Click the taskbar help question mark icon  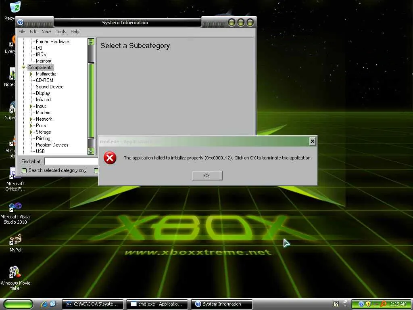click(x=336, y=304)
